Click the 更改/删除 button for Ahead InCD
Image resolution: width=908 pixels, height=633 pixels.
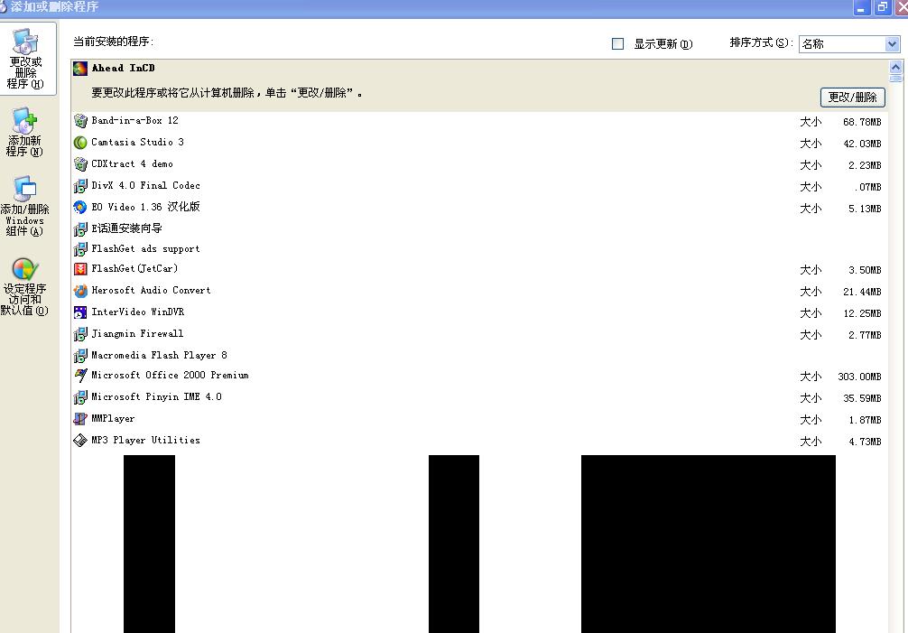pyautogui.click(x=852, y=98)
